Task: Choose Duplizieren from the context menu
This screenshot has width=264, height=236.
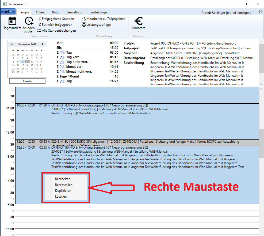Action: (63, 191)
